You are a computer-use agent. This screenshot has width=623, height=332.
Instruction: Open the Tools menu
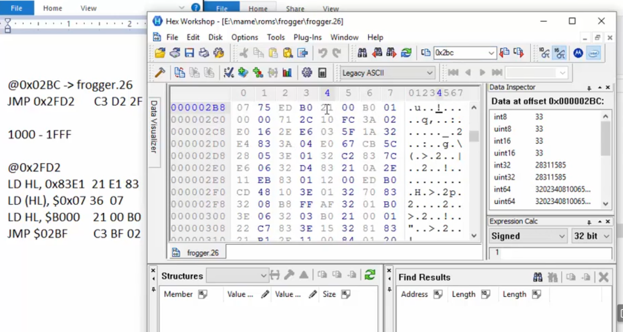(x=276, y=37)
